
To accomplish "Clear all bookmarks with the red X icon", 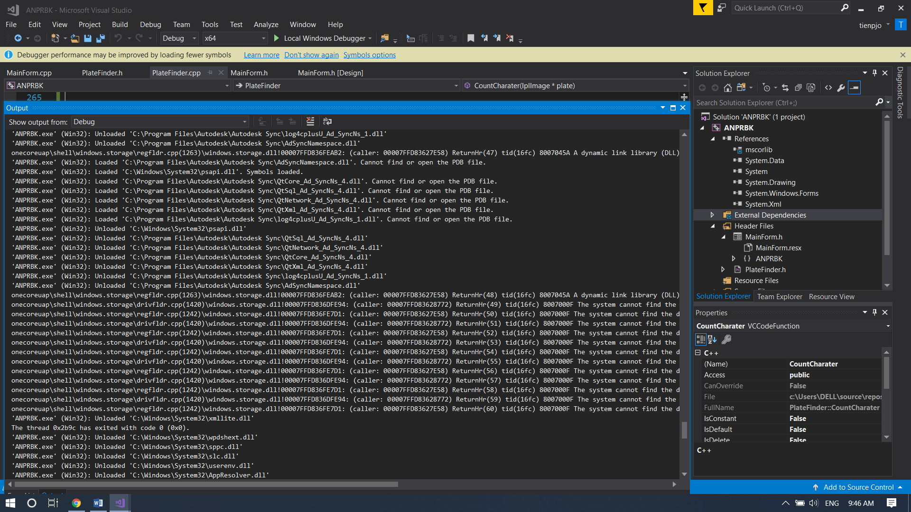I will click(x=510, y=38).
